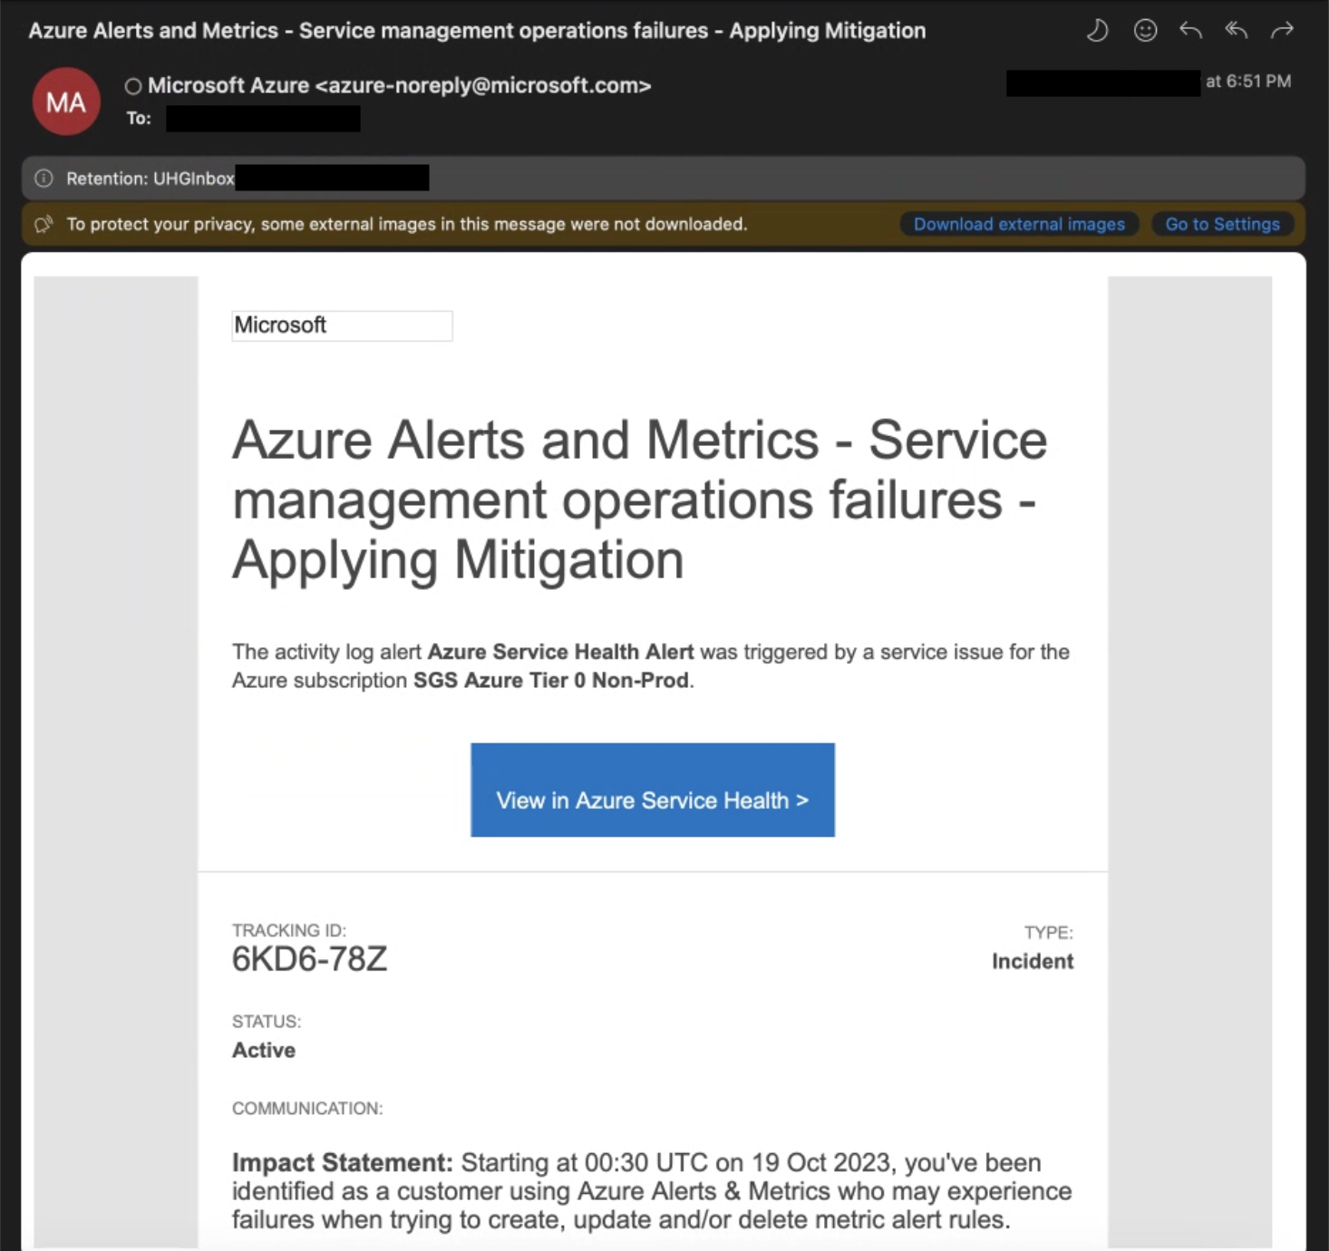Reply to the Azure alert email
Screen dimensions: 1329x1251
pos(1190,31)
